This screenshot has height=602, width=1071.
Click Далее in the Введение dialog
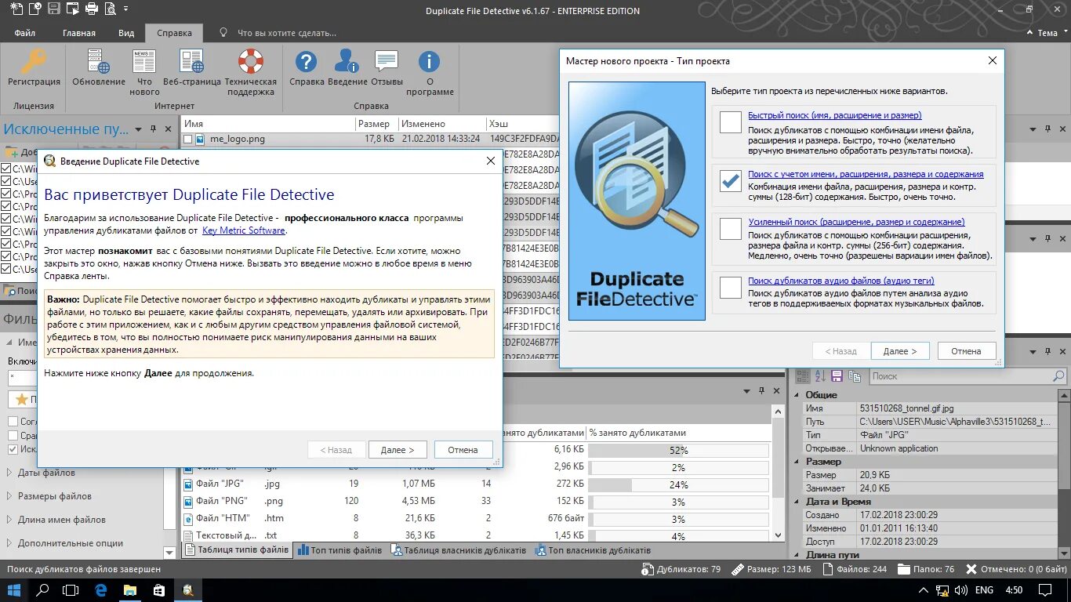click(398, 450)
